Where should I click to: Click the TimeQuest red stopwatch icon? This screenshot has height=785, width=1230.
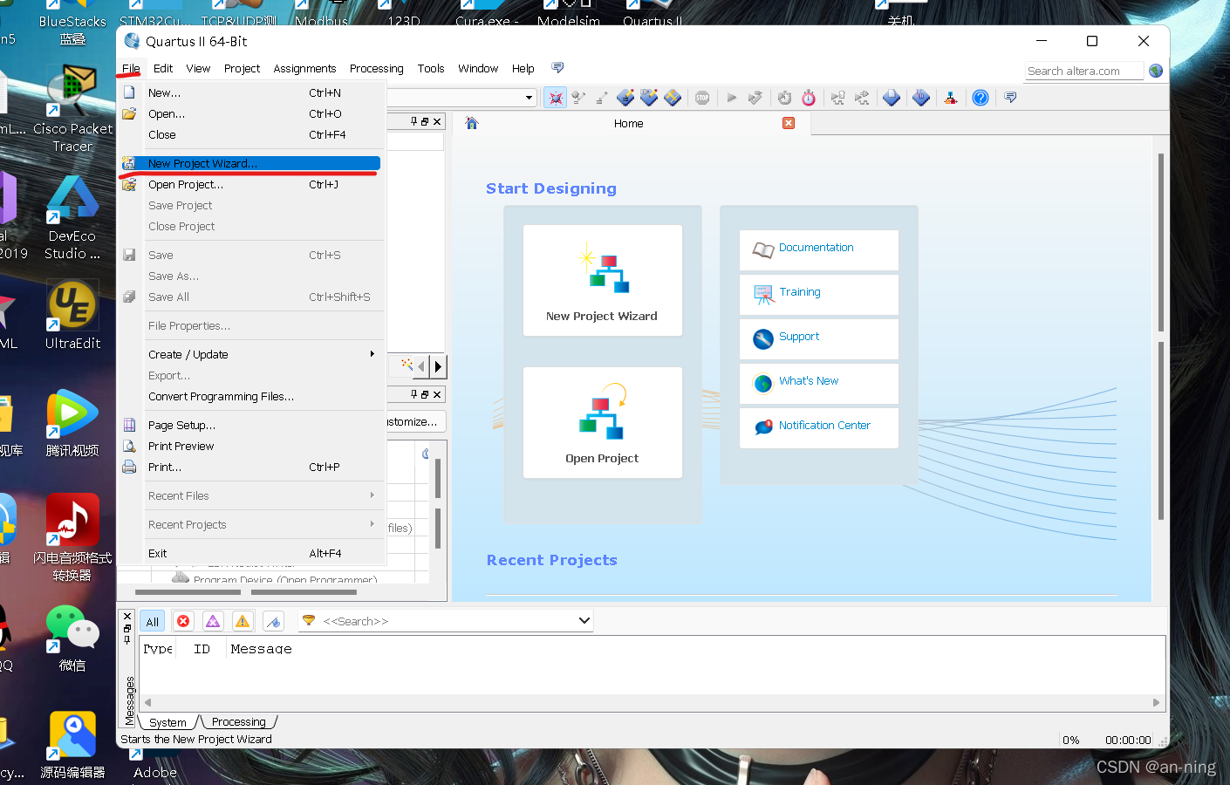[x=809, y=98]
